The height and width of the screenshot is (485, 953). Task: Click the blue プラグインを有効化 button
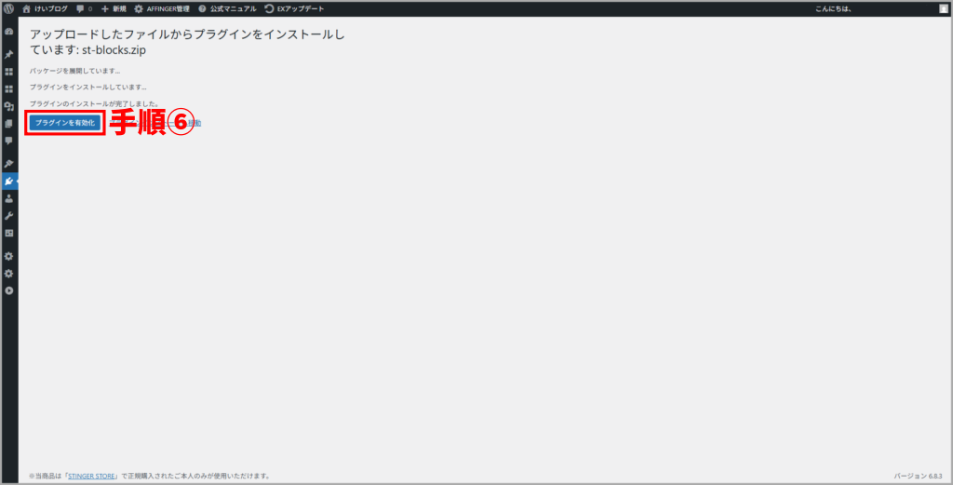tap(64, 123)
